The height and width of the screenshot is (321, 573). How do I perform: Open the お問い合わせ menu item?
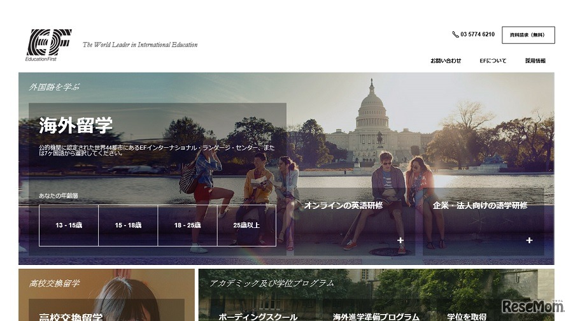tap(446, 61)
